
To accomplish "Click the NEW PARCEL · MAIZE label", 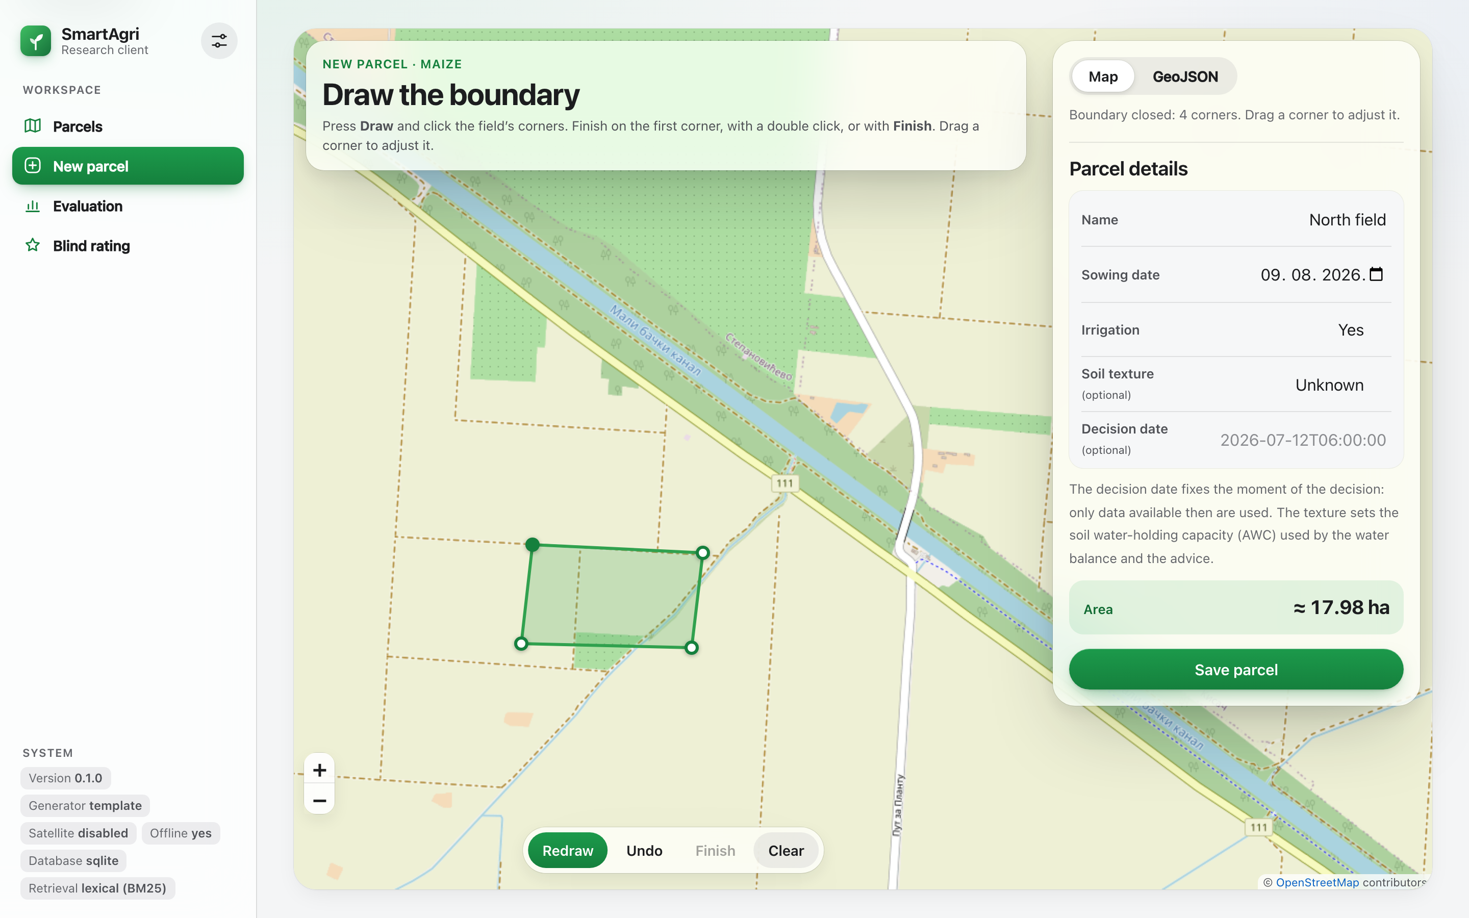I will pyautogui.click(x=392, y=64).
